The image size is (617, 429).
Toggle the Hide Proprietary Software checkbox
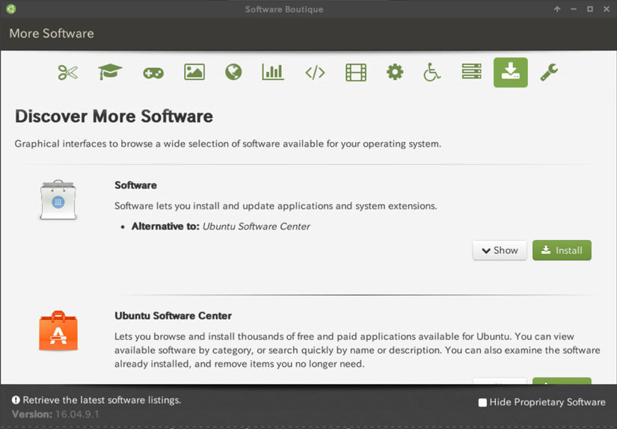pyautogui.click(x=482, y=403)
